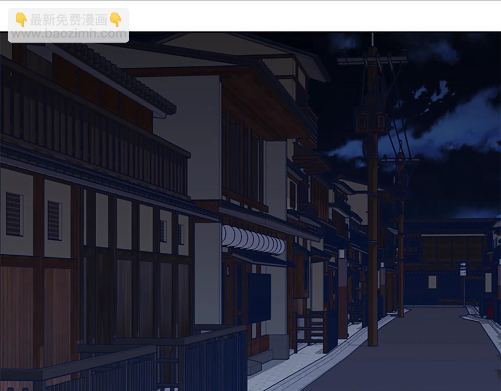
Task: Click the empty road surface
Action: 423,352
